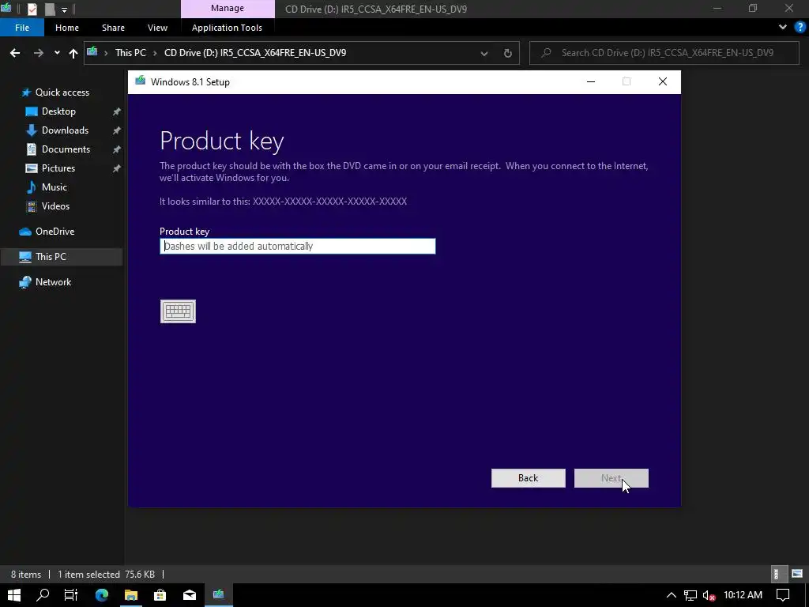Close the Windows 8.1 Setup dialog

point(663,81)
